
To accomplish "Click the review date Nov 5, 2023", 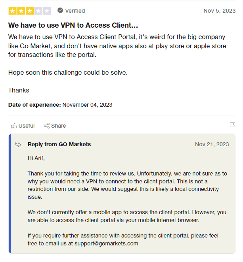I will tap(219, 11).
